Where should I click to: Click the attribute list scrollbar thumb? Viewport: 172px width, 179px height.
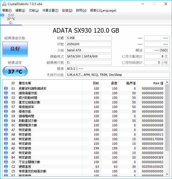(167, 117)
